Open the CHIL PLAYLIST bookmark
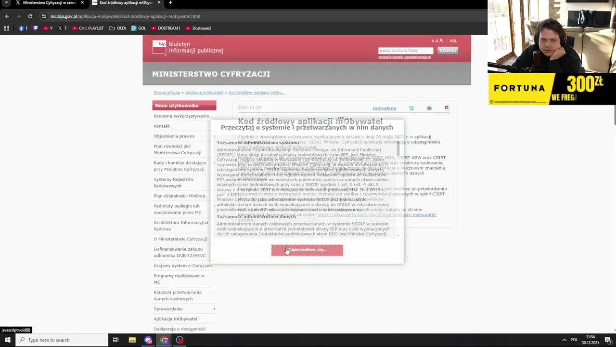 88,28
